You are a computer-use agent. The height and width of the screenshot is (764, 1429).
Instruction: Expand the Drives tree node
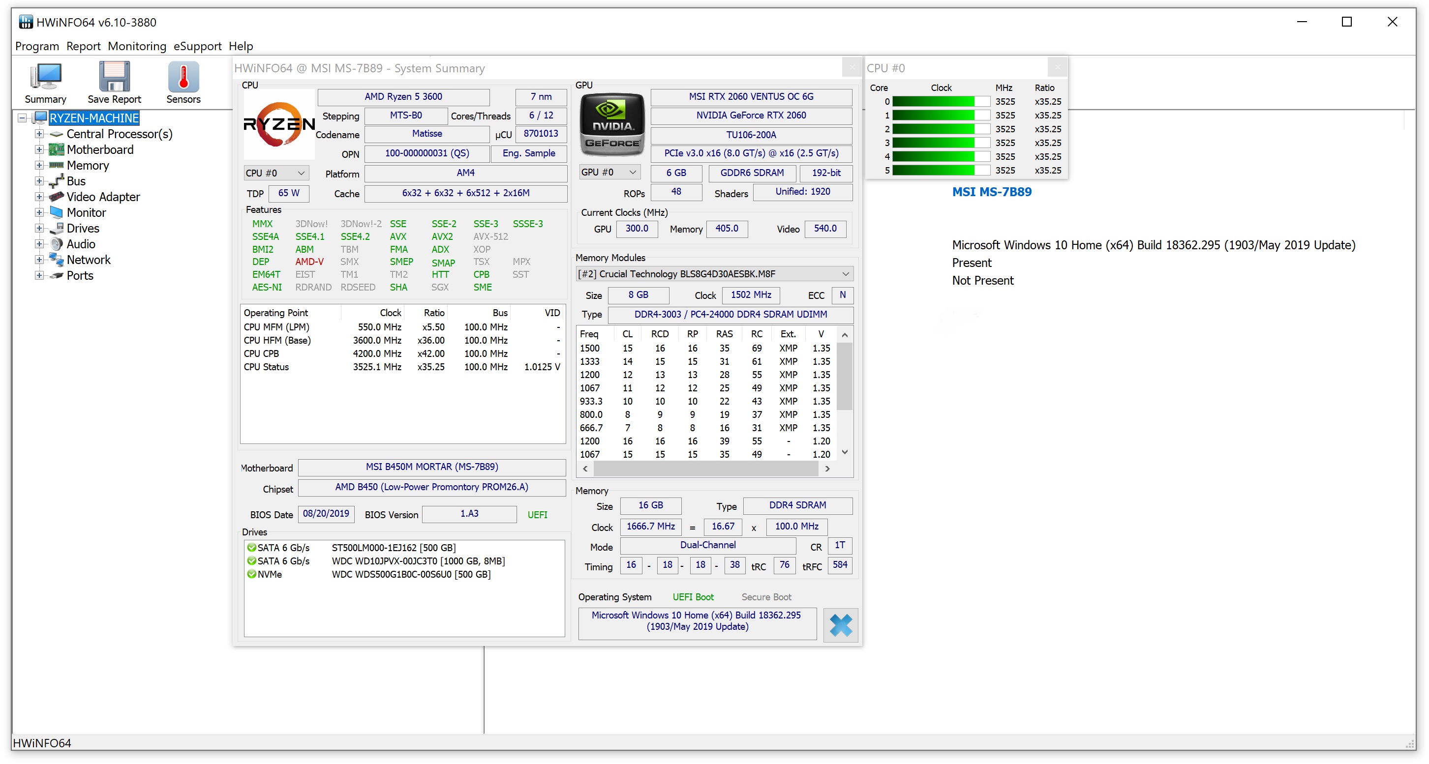(39, 228)
